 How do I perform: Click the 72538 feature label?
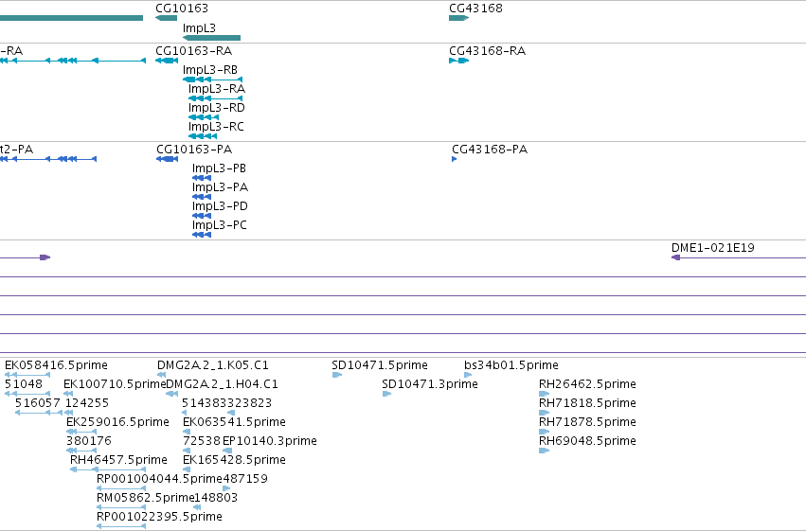(202, 441)
